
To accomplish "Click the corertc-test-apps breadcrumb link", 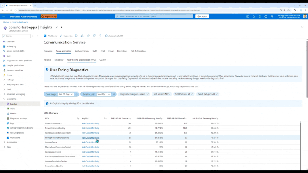I will [x=20, y=22].
